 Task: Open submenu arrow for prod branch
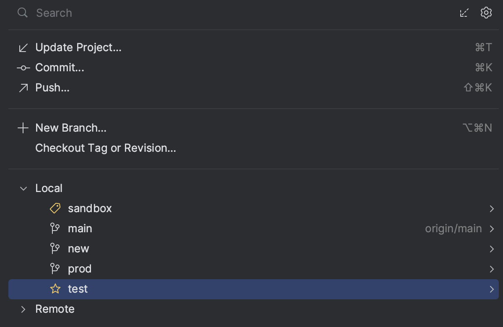(x=492, y=269)
